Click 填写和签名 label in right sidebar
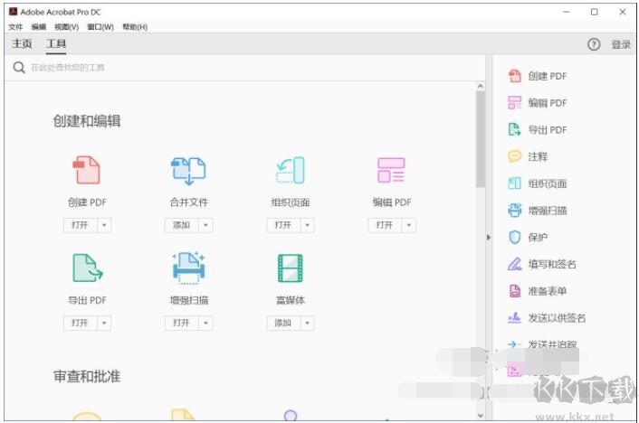The height and width of the screenshot is (423, 639). pyautogui.click(x=552, y=264)
